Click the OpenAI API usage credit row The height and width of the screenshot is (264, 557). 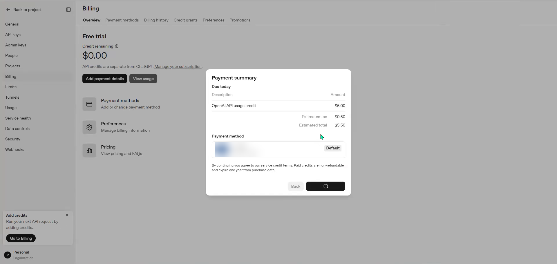tap(278, 106)
